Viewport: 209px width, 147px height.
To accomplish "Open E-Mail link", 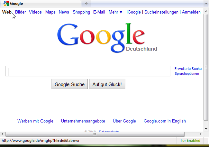I will coord(99,12).
